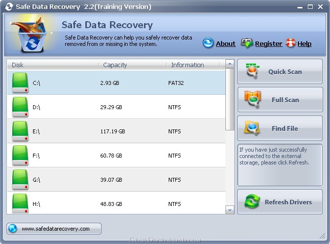Open the Register link
The width and height of the screenshot is (330, 244).
tap(268, 43)
